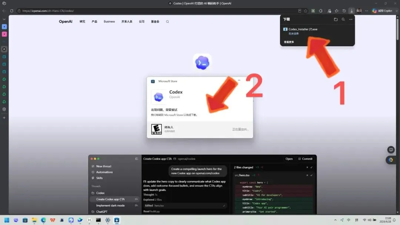Open Automations in the Codex sidebar
400x225 pixels.
click(102, 172)
